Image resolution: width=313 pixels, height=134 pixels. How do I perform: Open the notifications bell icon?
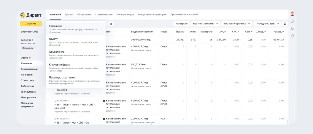[292, 29]
